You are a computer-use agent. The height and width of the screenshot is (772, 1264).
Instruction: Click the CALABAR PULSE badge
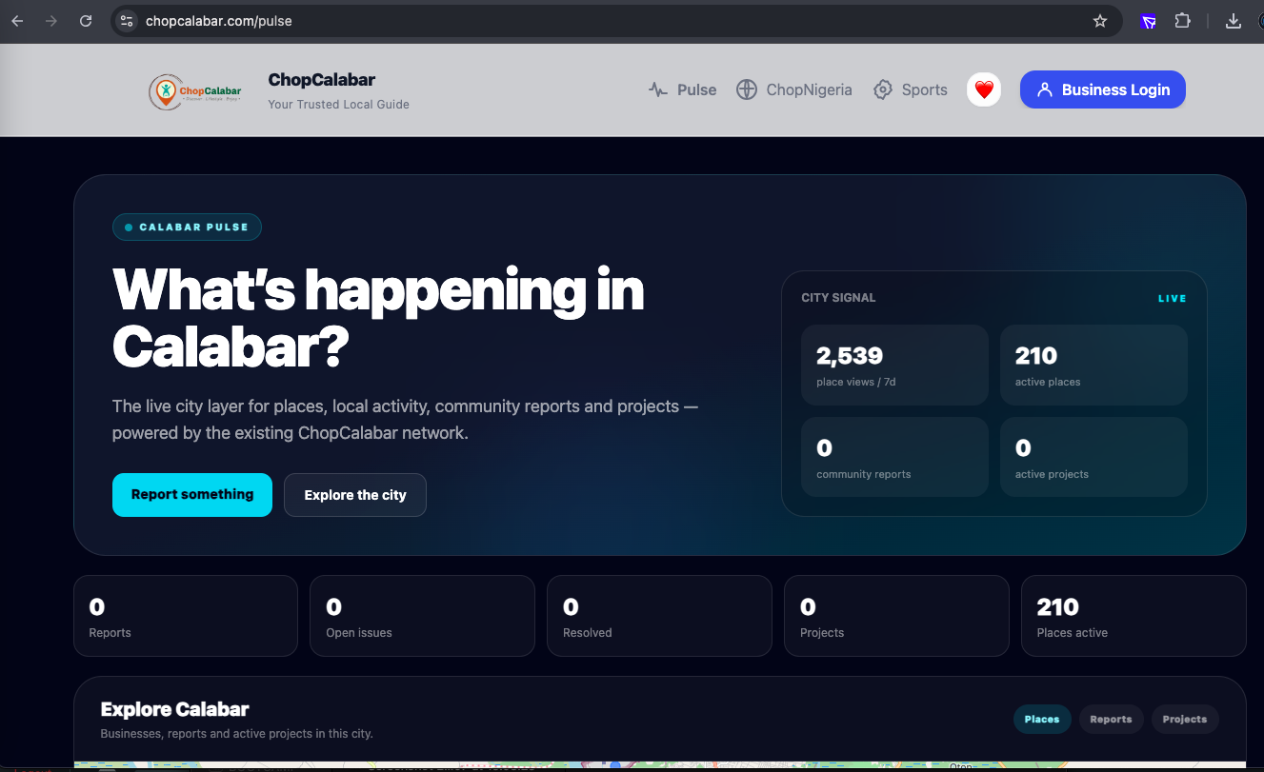pos(187,228)
